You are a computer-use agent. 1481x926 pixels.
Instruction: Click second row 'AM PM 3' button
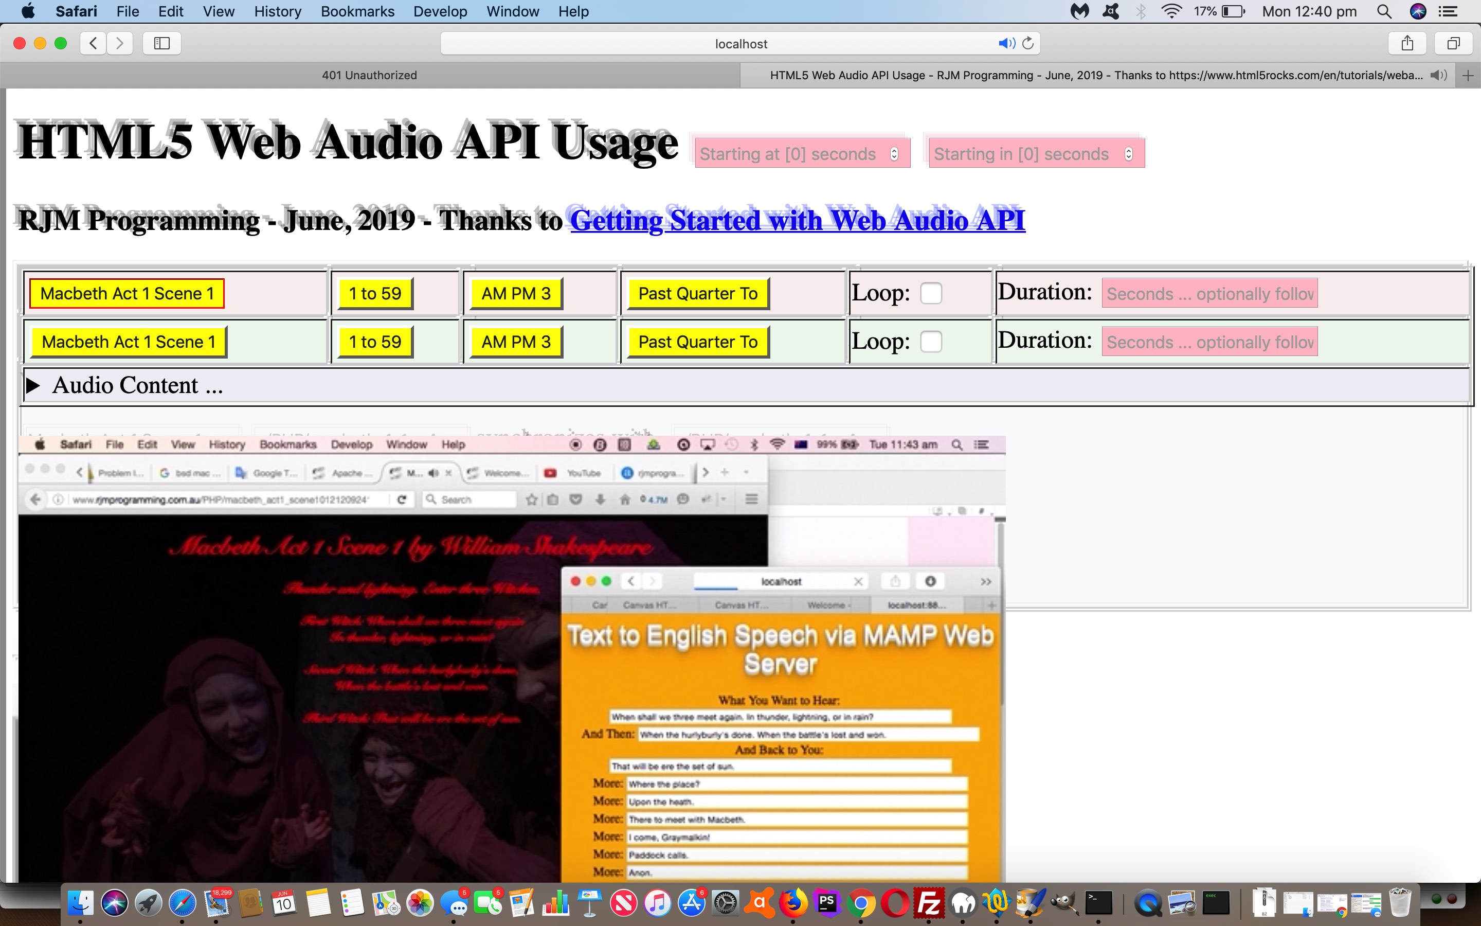tap(516, 342)
